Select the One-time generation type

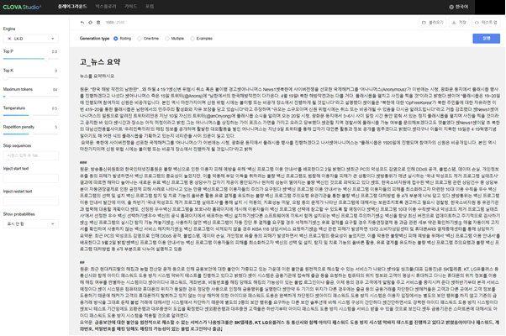point(148,39)
